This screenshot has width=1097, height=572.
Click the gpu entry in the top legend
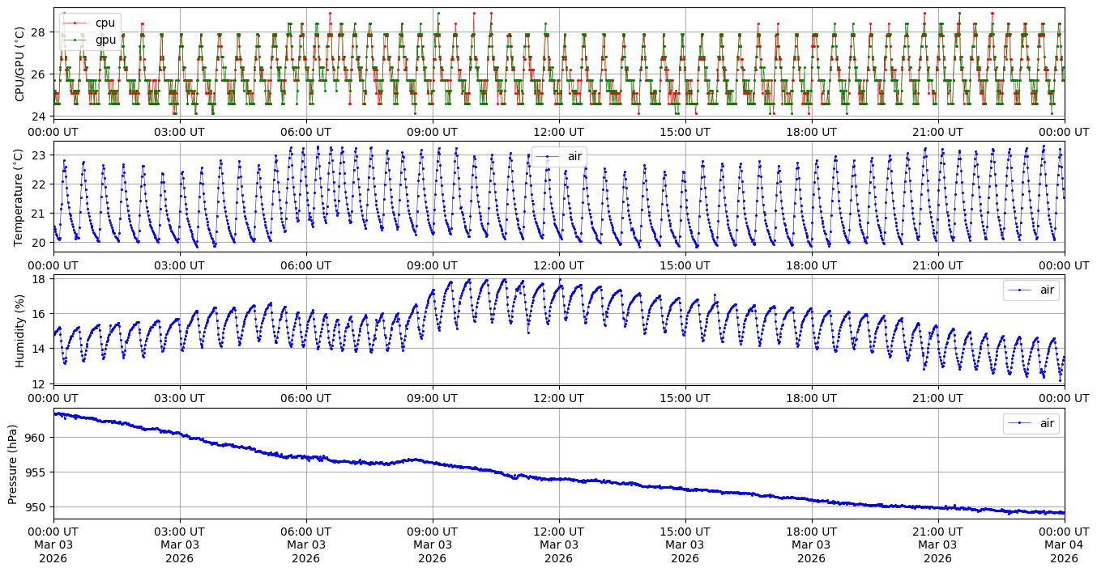tap(105, 39)
